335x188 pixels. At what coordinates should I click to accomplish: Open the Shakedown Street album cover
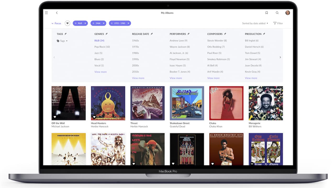(x=187, y=103)
